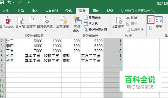Click the Redo icon
The image size is (168, 98).
tap(20, 2)
